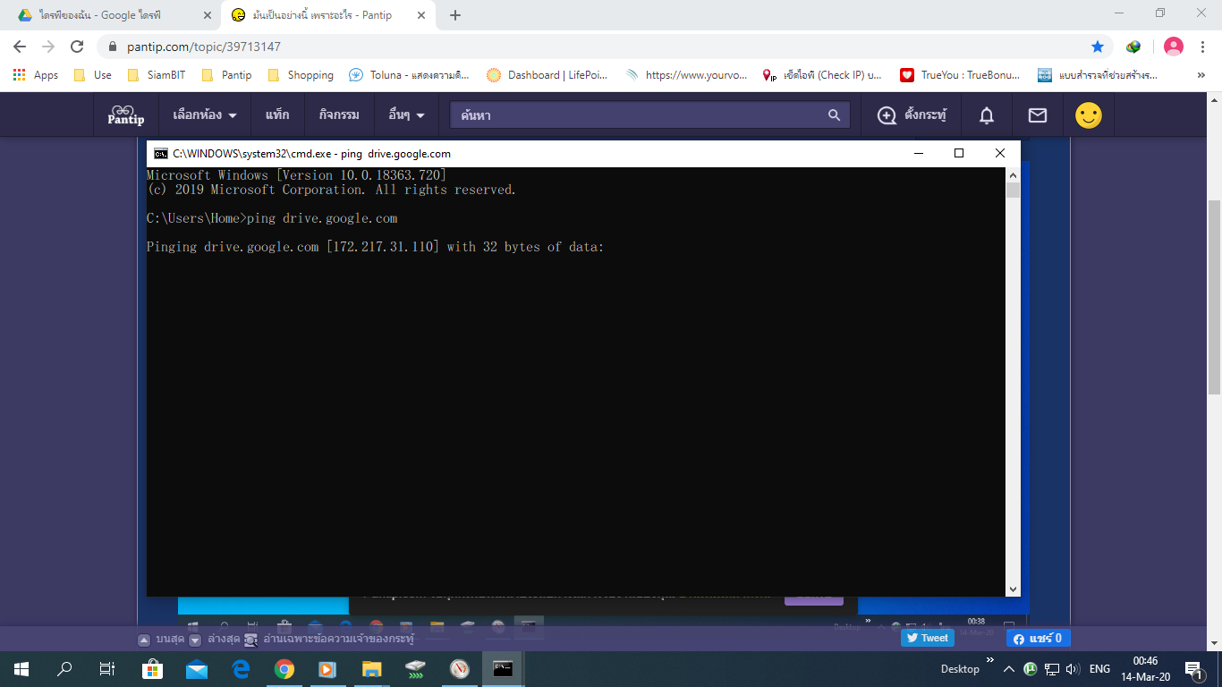Expand the อื่นๆ dropdown
This screenshot has width=1222, height=687.
pyautogui.click(x=406, y=114)
